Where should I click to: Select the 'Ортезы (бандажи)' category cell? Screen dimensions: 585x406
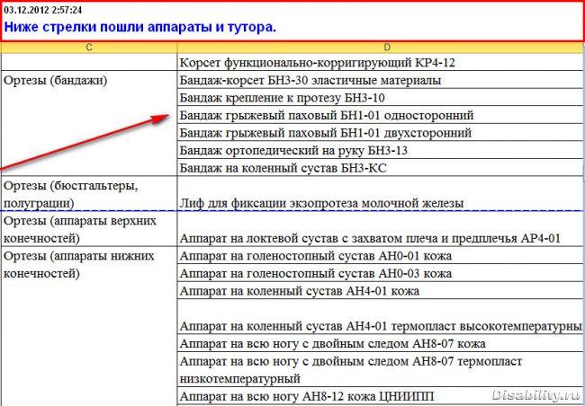coord(89,123)
